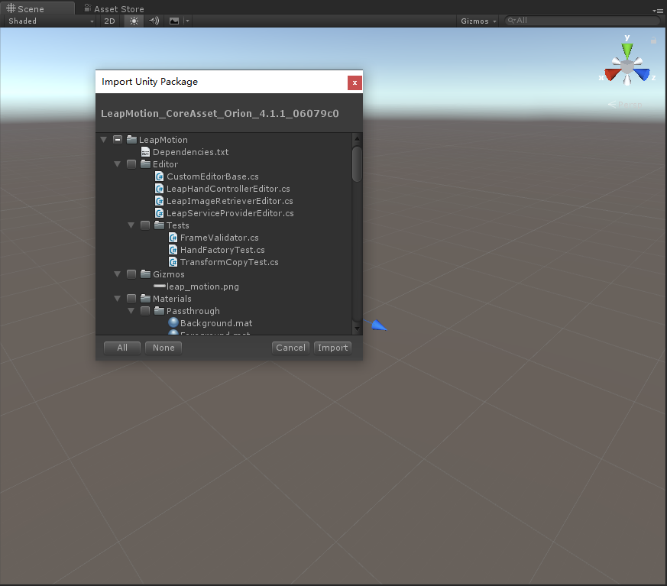Toggle the Passthrough folder checkbox
Image resolution: width=667 pixels, height=586 pixels.
pos(145,311)
